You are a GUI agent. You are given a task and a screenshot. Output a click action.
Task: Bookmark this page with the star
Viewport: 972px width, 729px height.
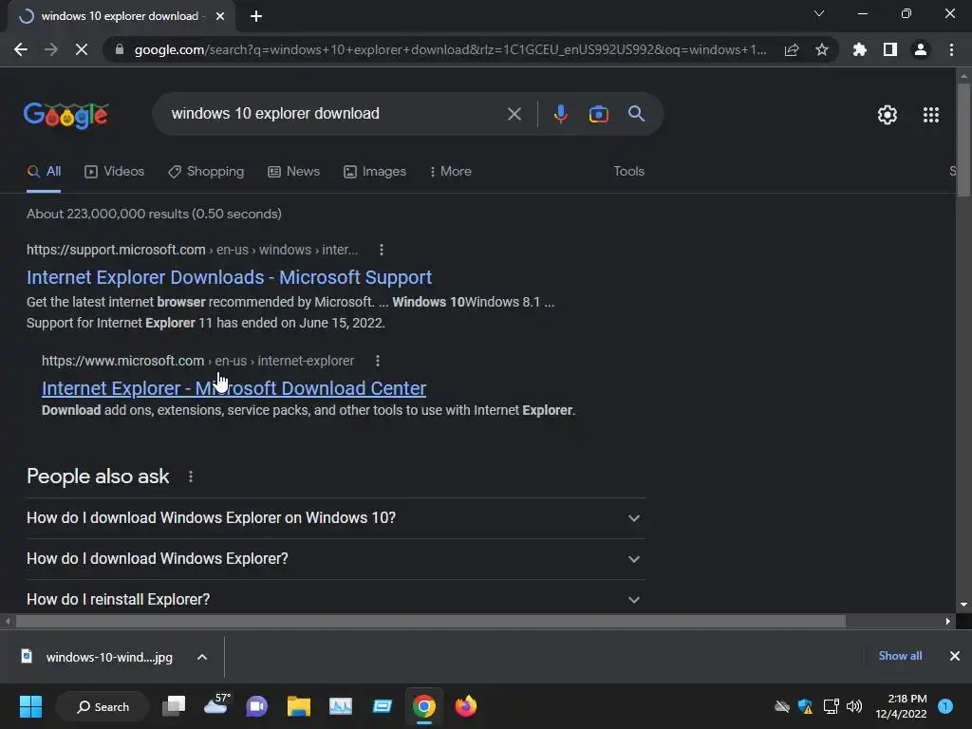coord(822,49)
